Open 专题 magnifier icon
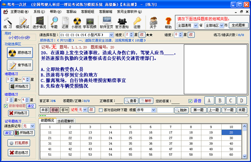 tap(54, 23)
